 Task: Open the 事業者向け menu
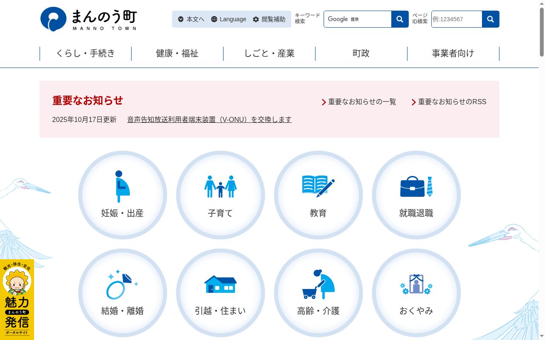click(453, 54)
